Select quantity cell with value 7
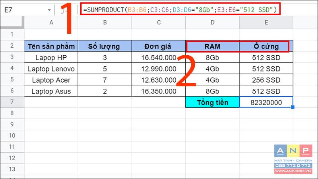 coord(105,80)
